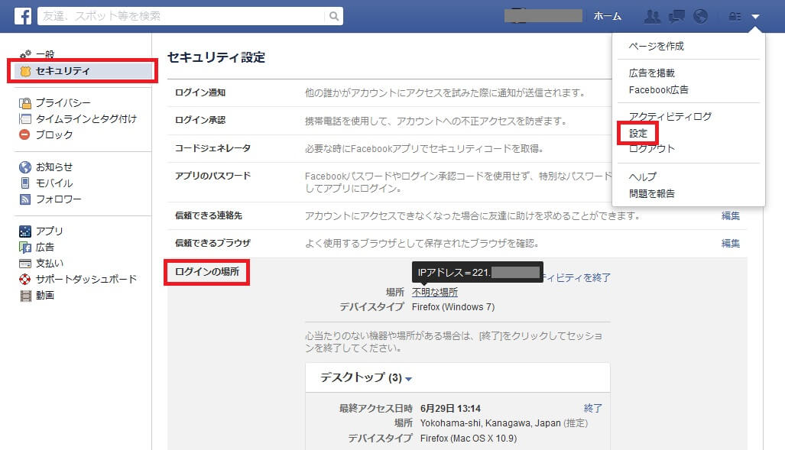785x450 pixels.
Task: Click the Facebook logo icon
Action: [22, 16]
